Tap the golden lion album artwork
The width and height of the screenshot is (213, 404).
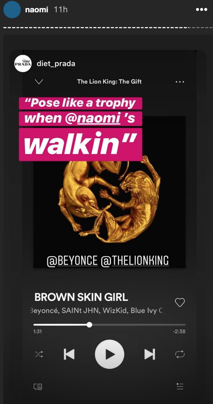coord(109,201)
